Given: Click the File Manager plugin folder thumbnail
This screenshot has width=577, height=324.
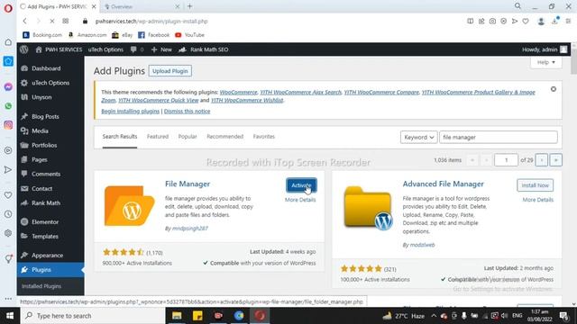Looking at the screenshot, I should point(129,206).
